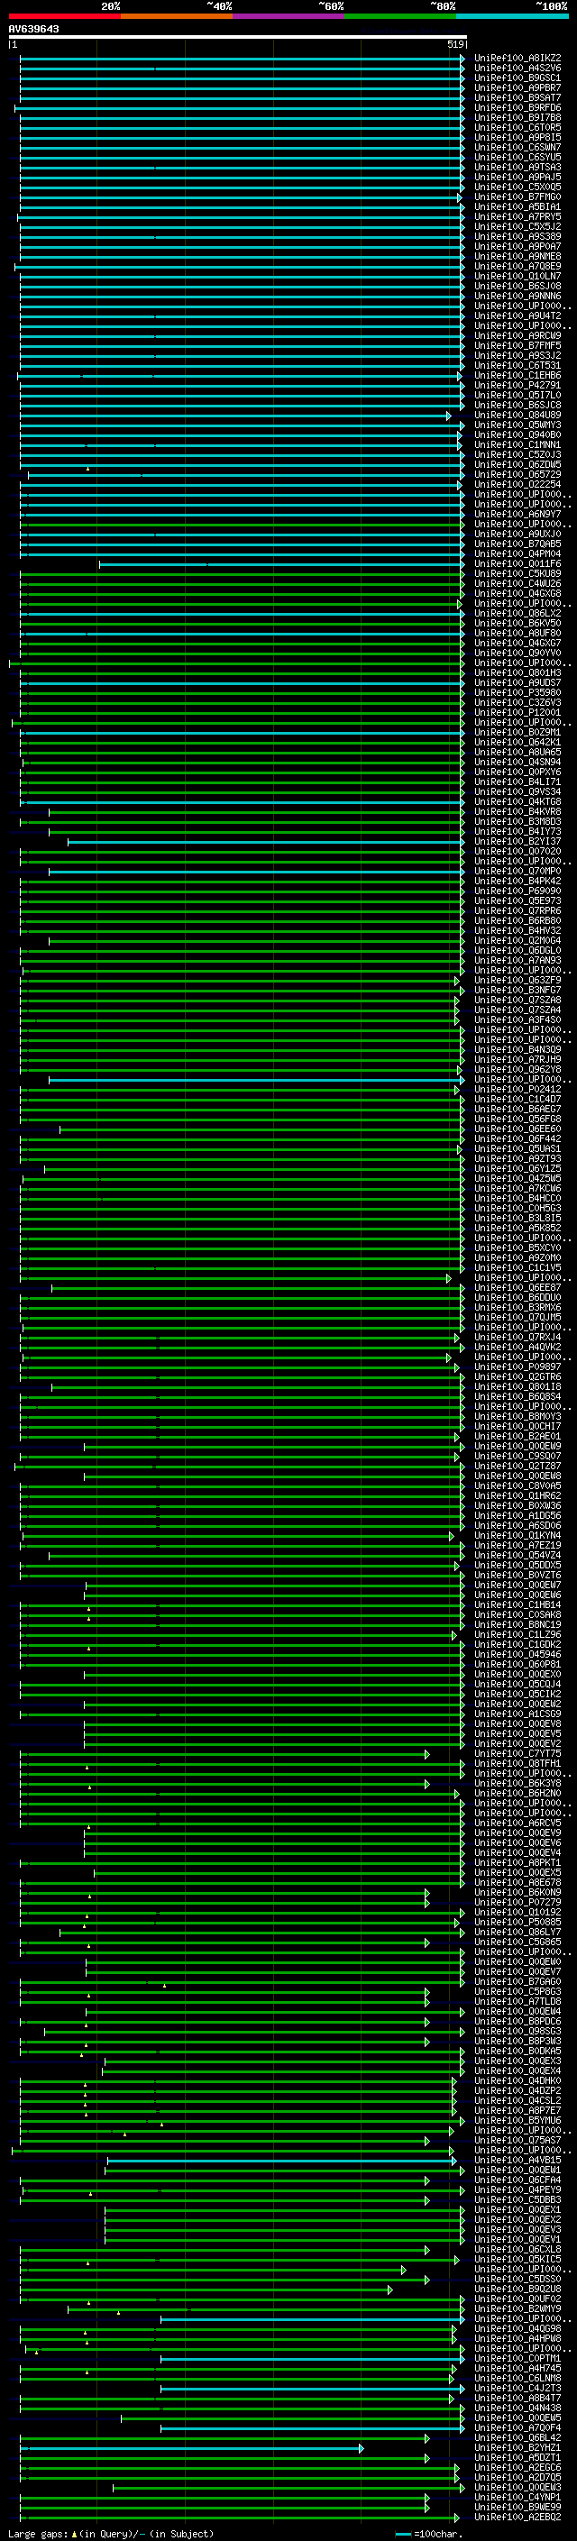Viewport: 577px width, 2541px height.
Task: Select label UniRef100_Q962Y8
Action: pos(517,1069)
